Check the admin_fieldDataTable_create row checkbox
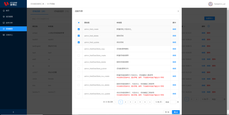The image size is (229, 115). coord(79,56)
